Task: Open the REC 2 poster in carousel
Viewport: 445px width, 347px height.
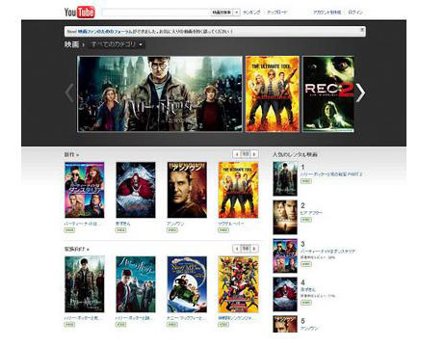Action: pos(328,93)
